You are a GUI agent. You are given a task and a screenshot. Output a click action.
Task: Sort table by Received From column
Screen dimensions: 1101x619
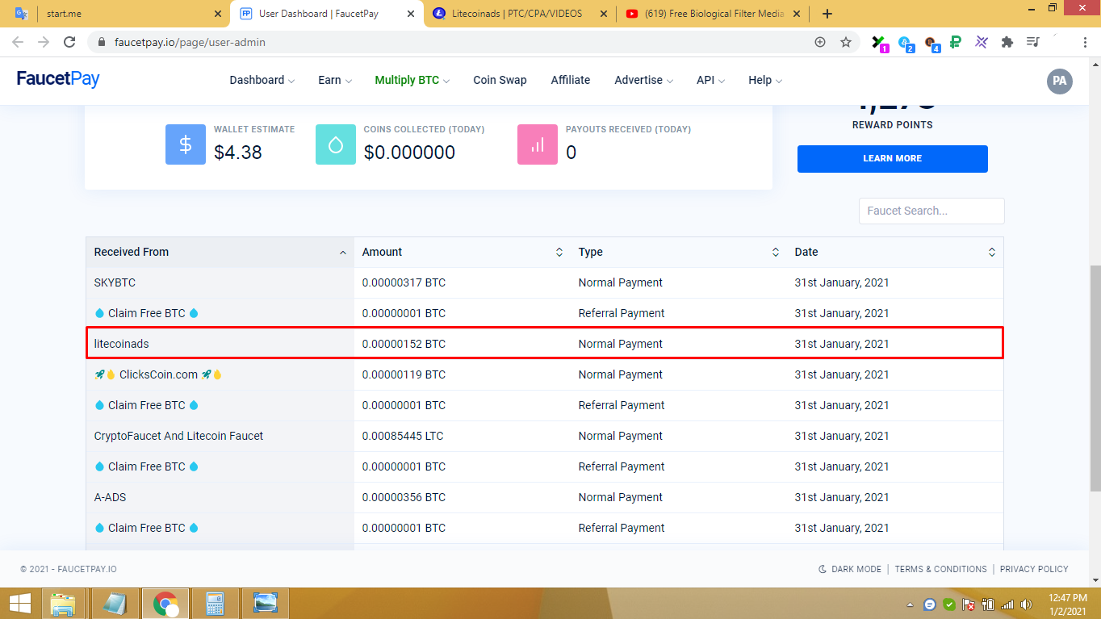tap(220, 252)
